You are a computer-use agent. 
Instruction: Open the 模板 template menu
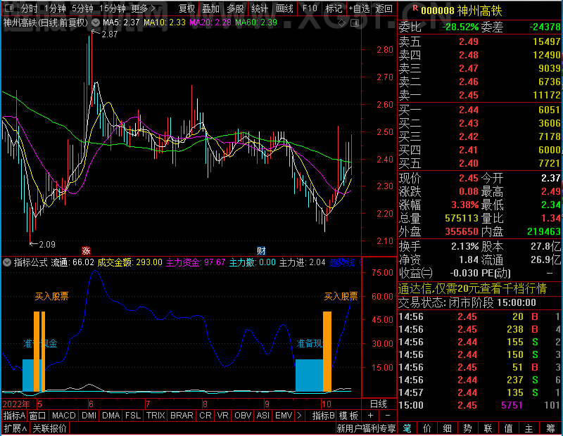pos(348,416)
